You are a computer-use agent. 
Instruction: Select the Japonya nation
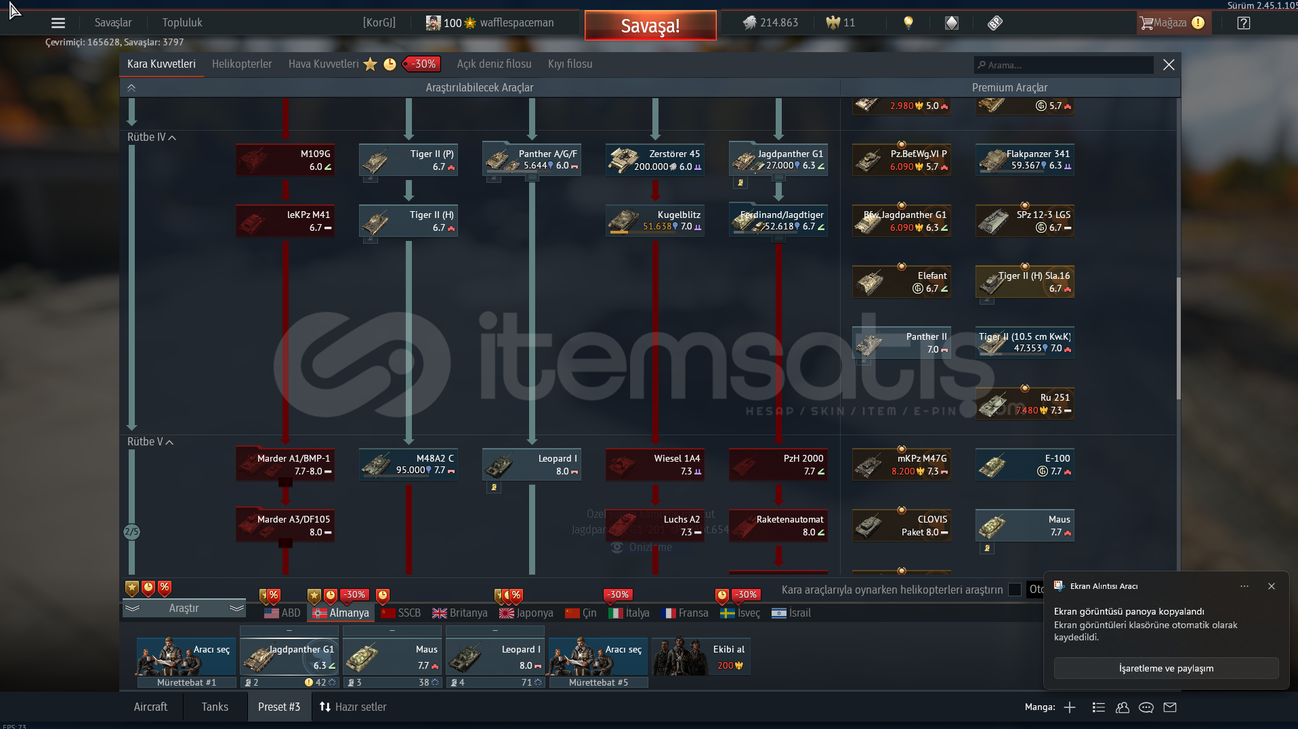click(526, 613)
